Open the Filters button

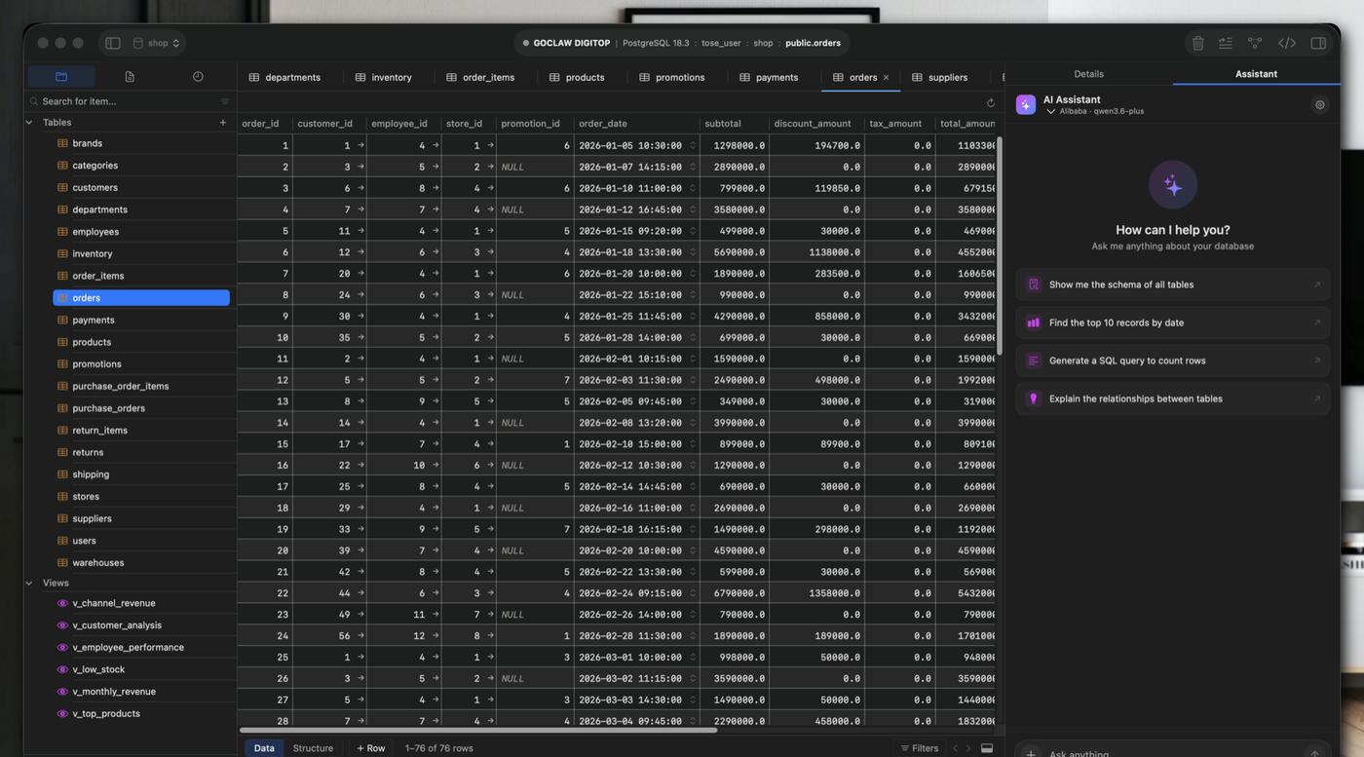[x=919, y=748]
